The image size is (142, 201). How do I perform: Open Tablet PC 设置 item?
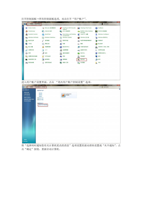click(83, 34)
